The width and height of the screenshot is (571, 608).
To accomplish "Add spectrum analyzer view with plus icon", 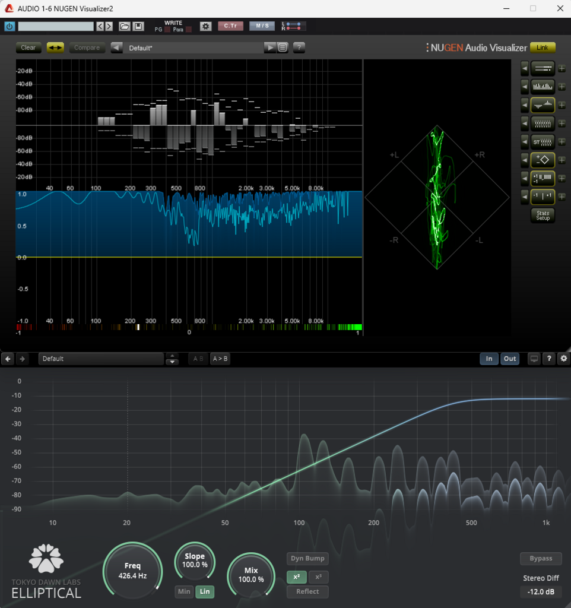I will [x=562, y=87].
